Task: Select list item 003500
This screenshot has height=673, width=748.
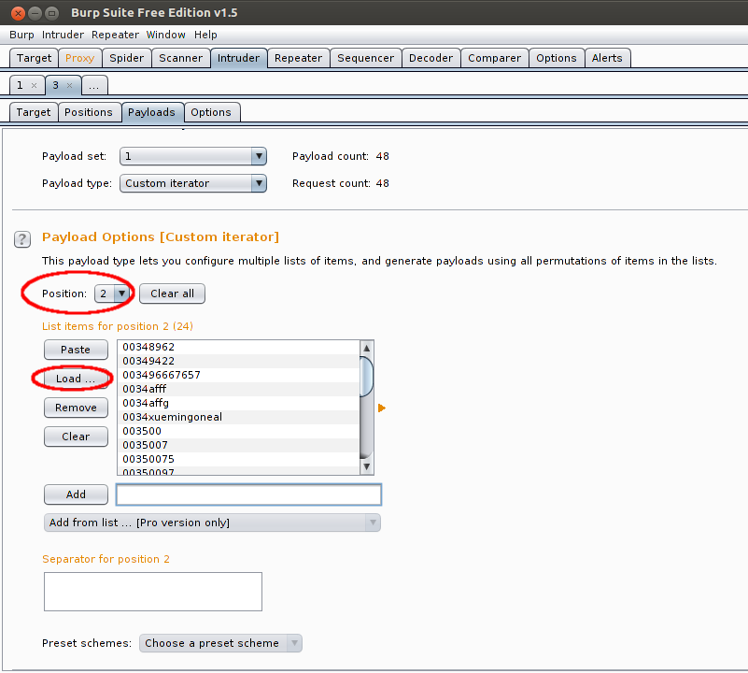Action: [238, 431]
